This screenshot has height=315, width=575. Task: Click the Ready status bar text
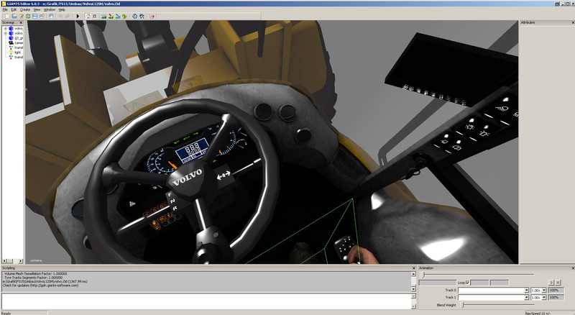[6, 313]
